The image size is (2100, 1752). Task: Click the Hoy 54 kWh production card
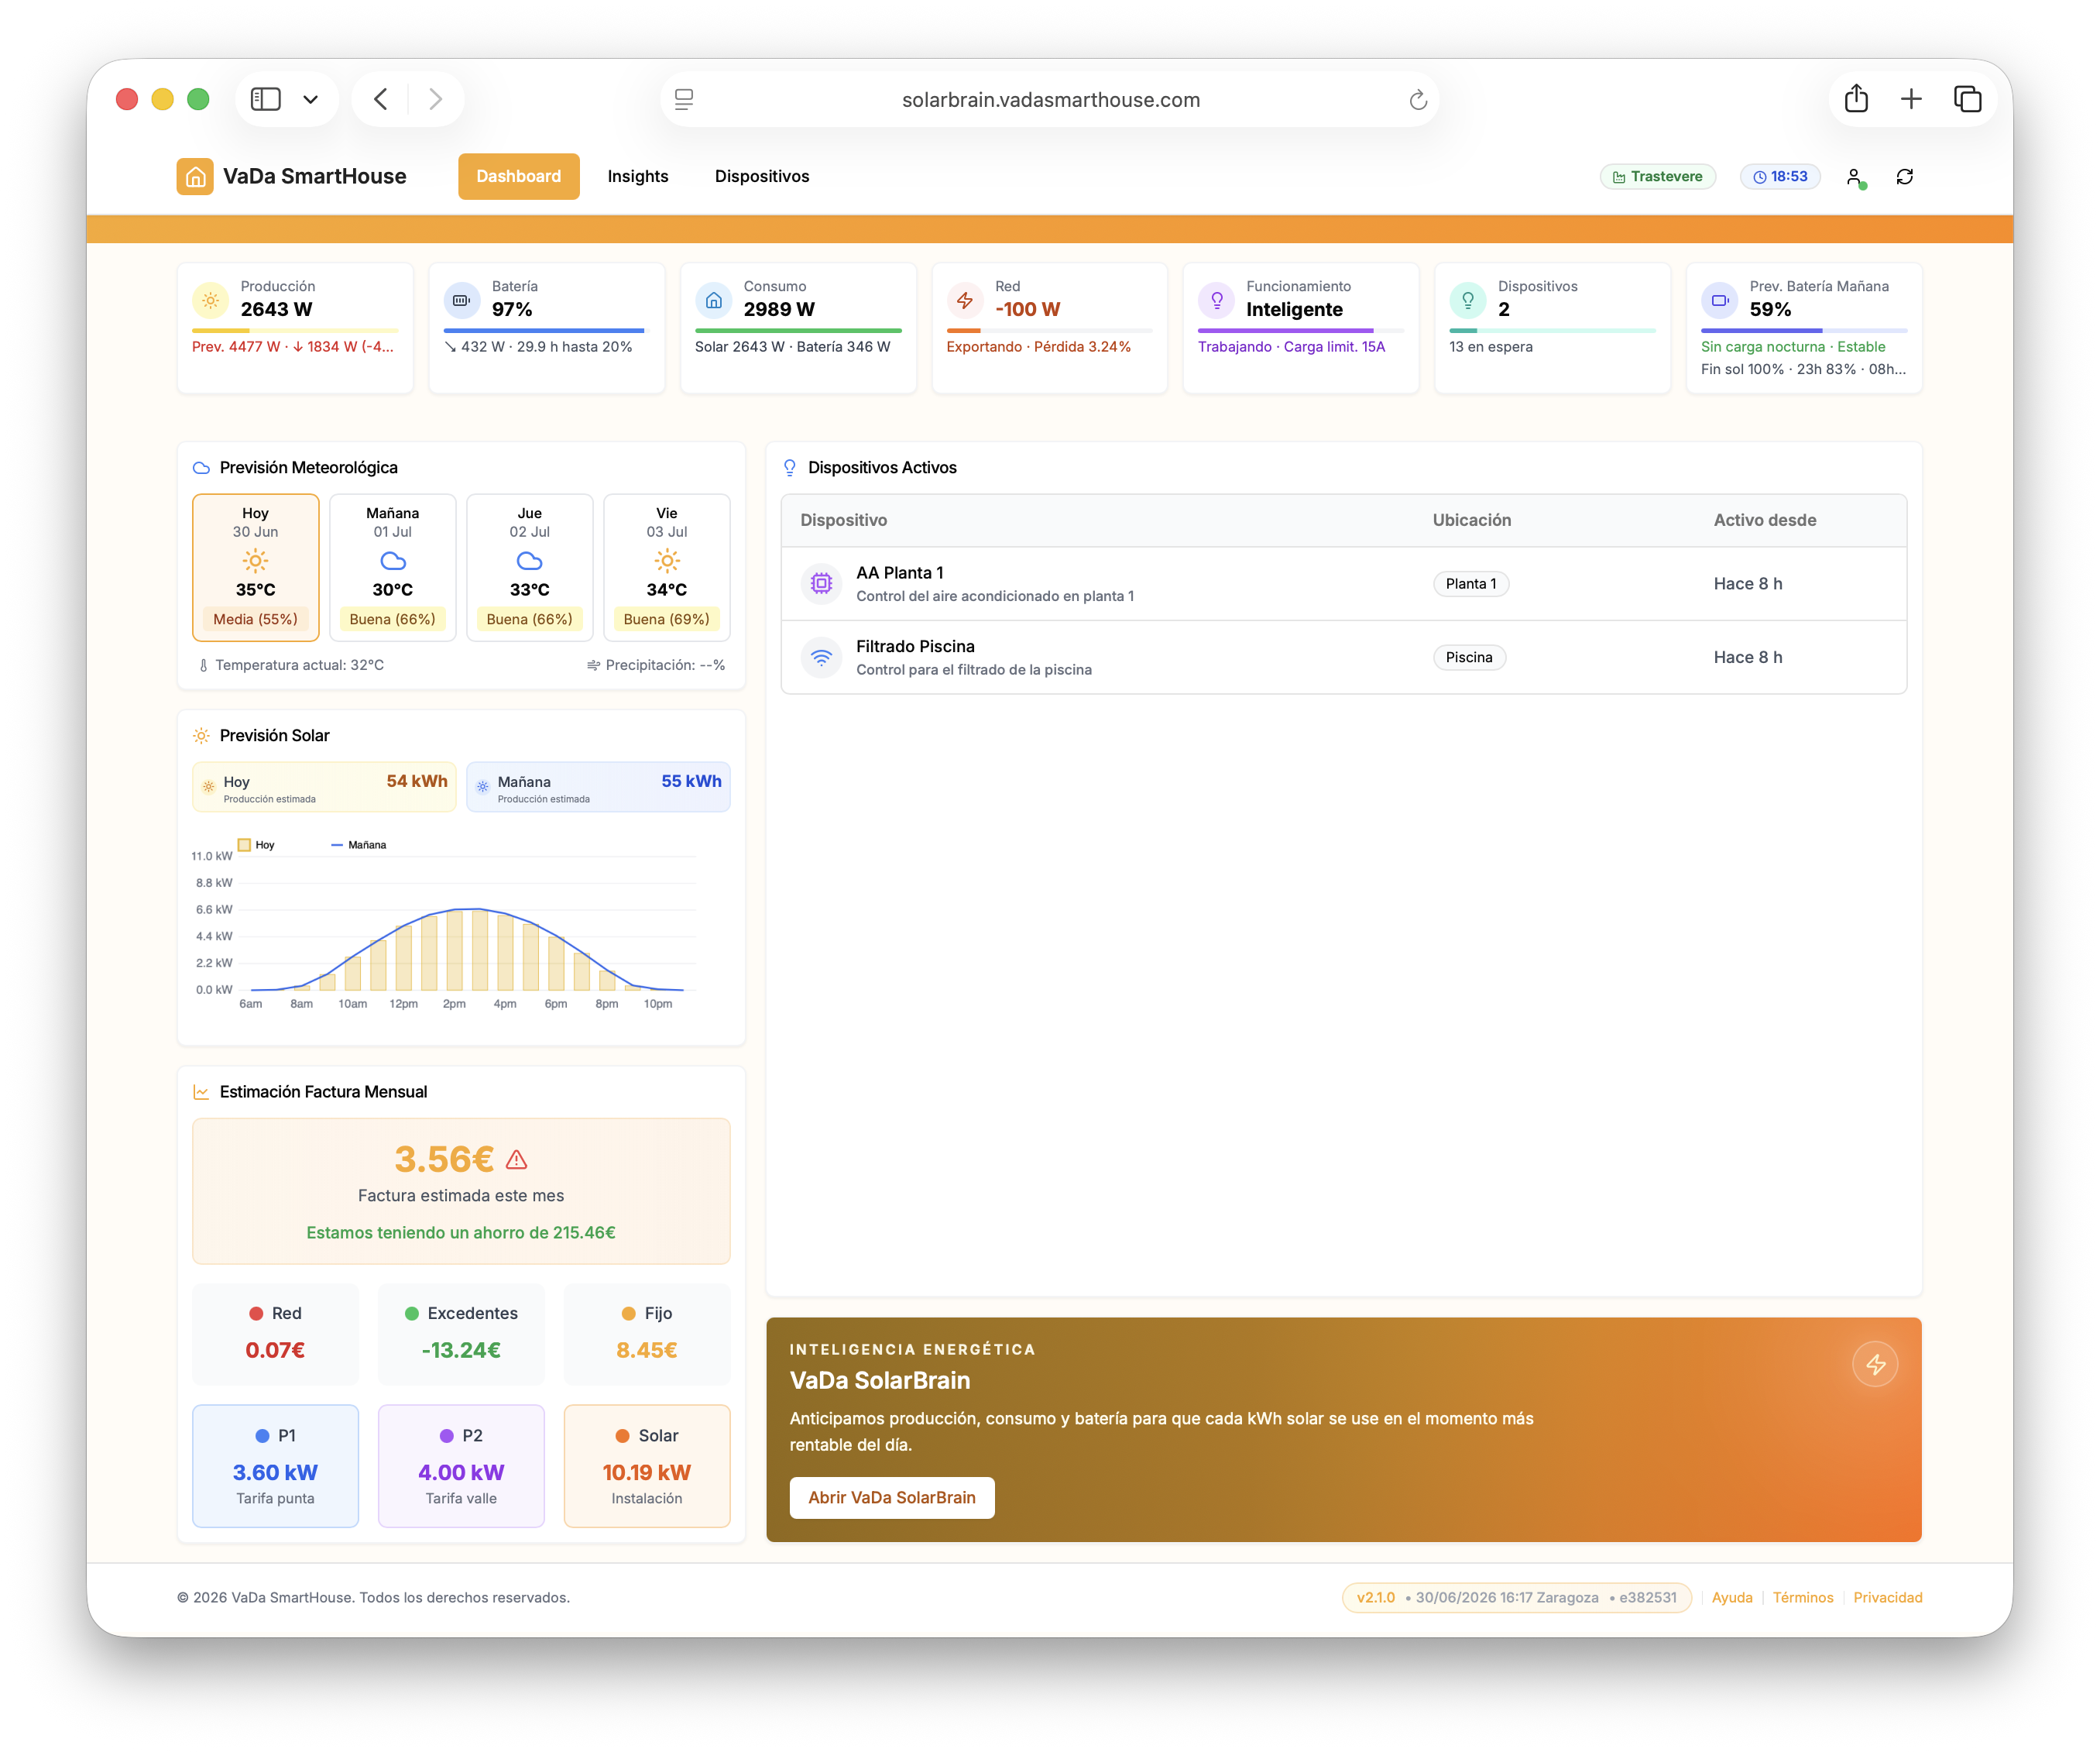click(x=324, y=787)
